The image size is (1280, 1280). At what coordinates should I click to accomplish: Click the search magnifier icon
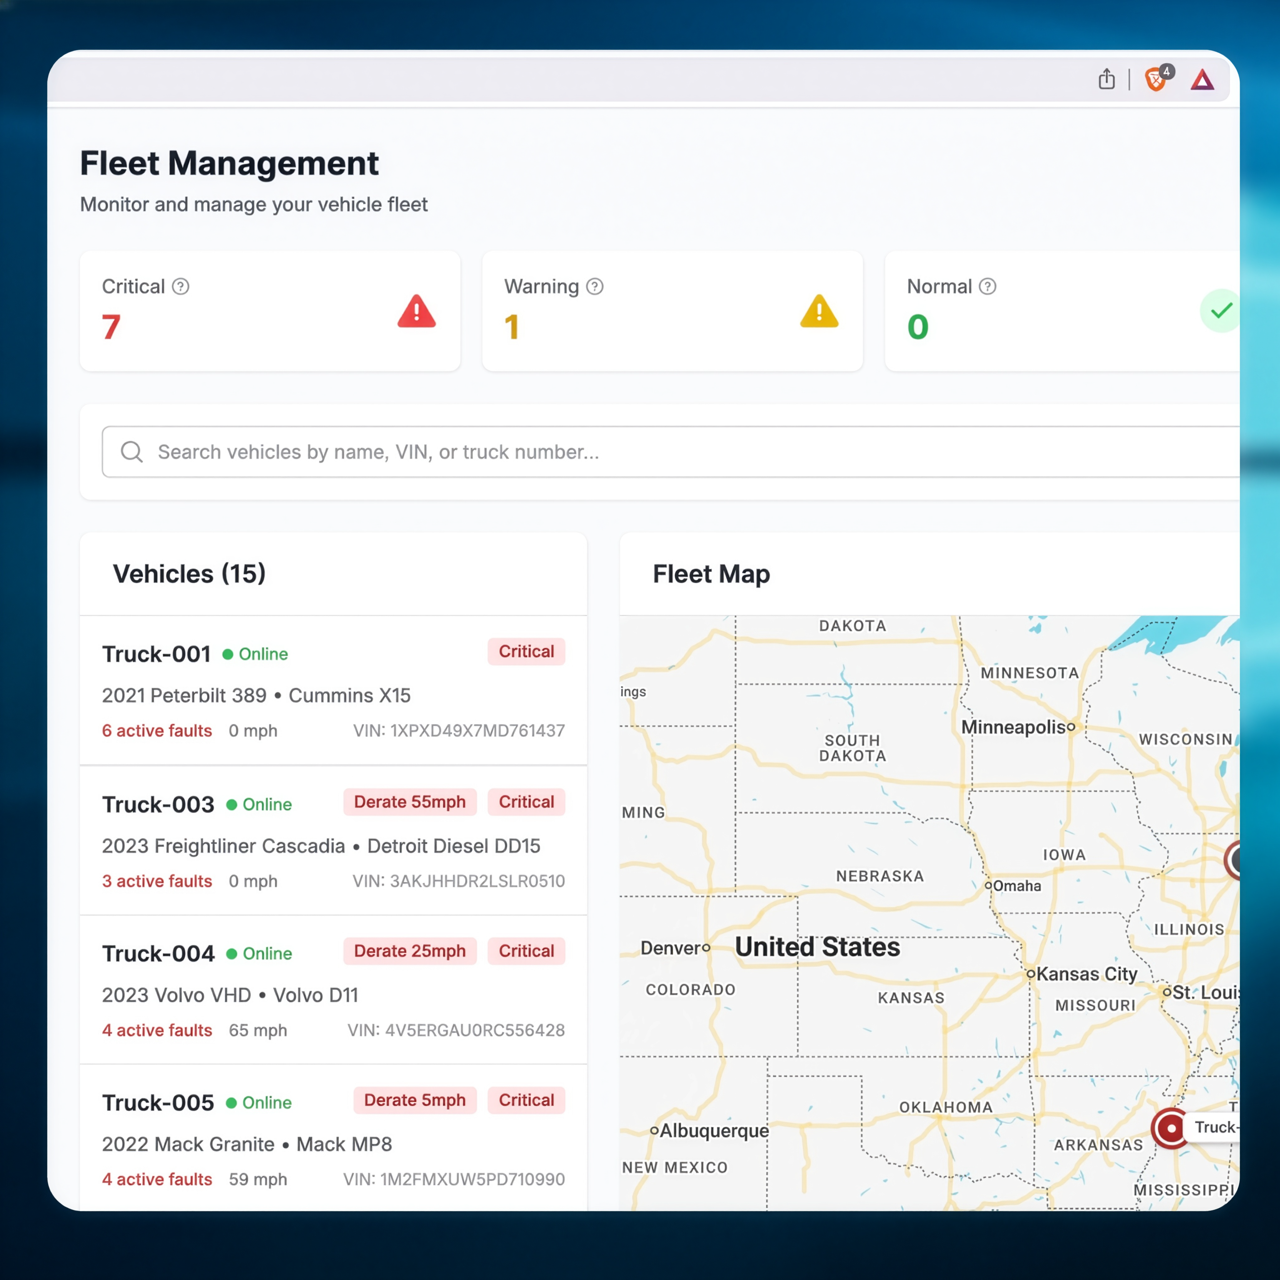(x=132, y=452)
